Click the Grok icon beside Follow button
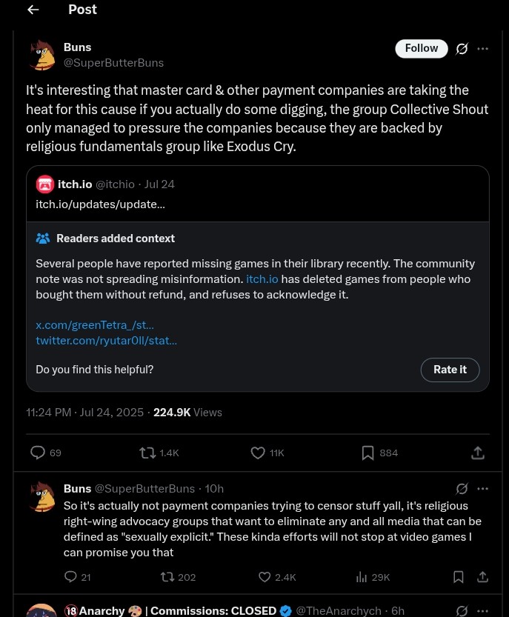 (462, 49)
